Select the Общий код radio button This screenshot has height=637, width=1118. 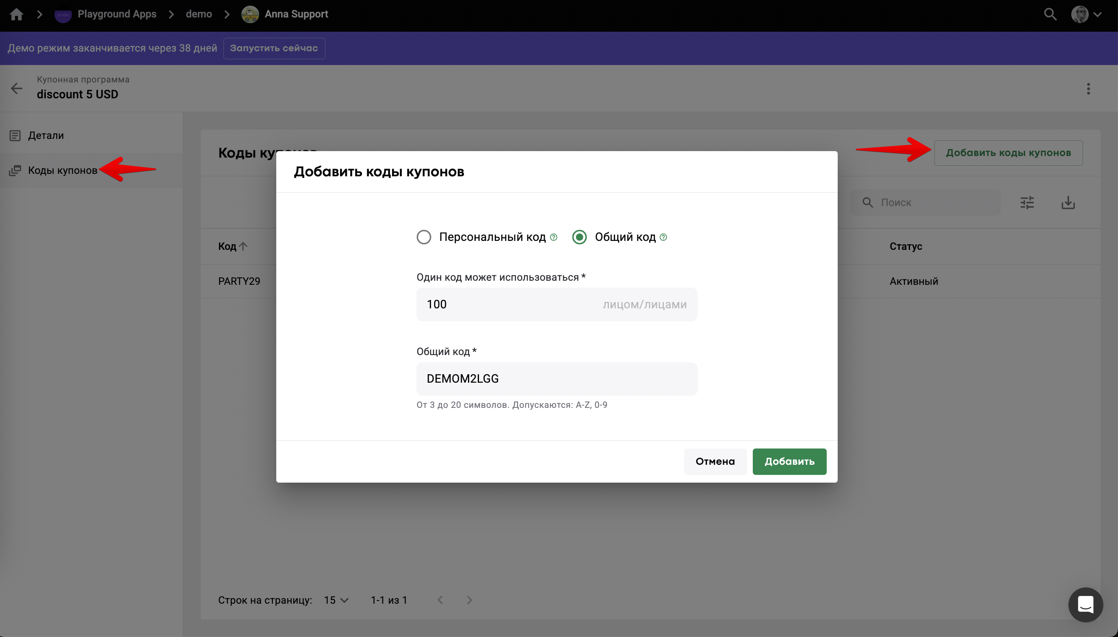pyautogui.click(x=579, y=237)
